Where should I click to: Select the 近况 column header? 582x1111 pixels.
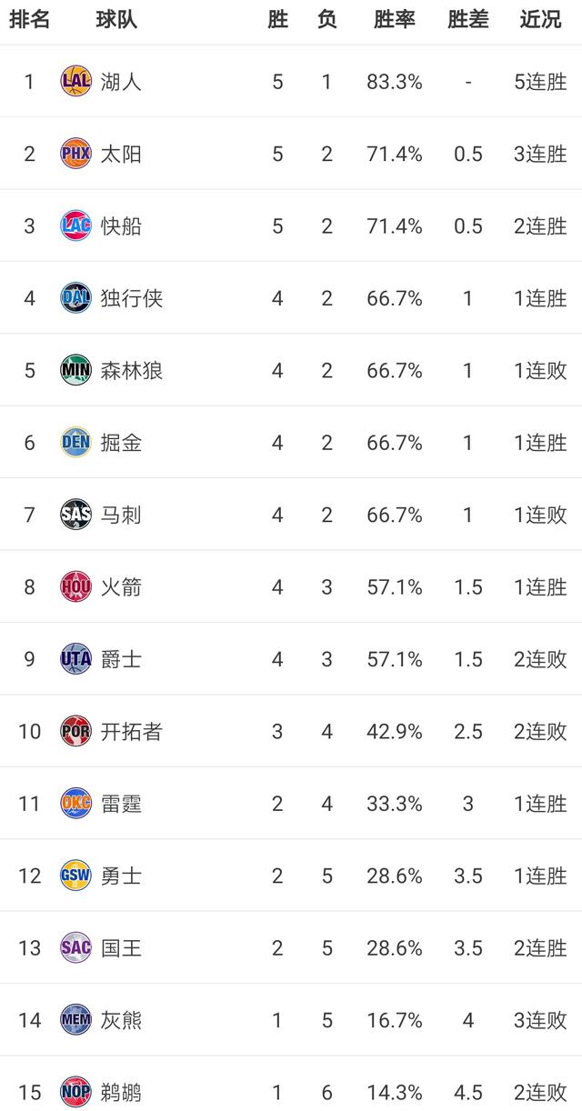540,19
